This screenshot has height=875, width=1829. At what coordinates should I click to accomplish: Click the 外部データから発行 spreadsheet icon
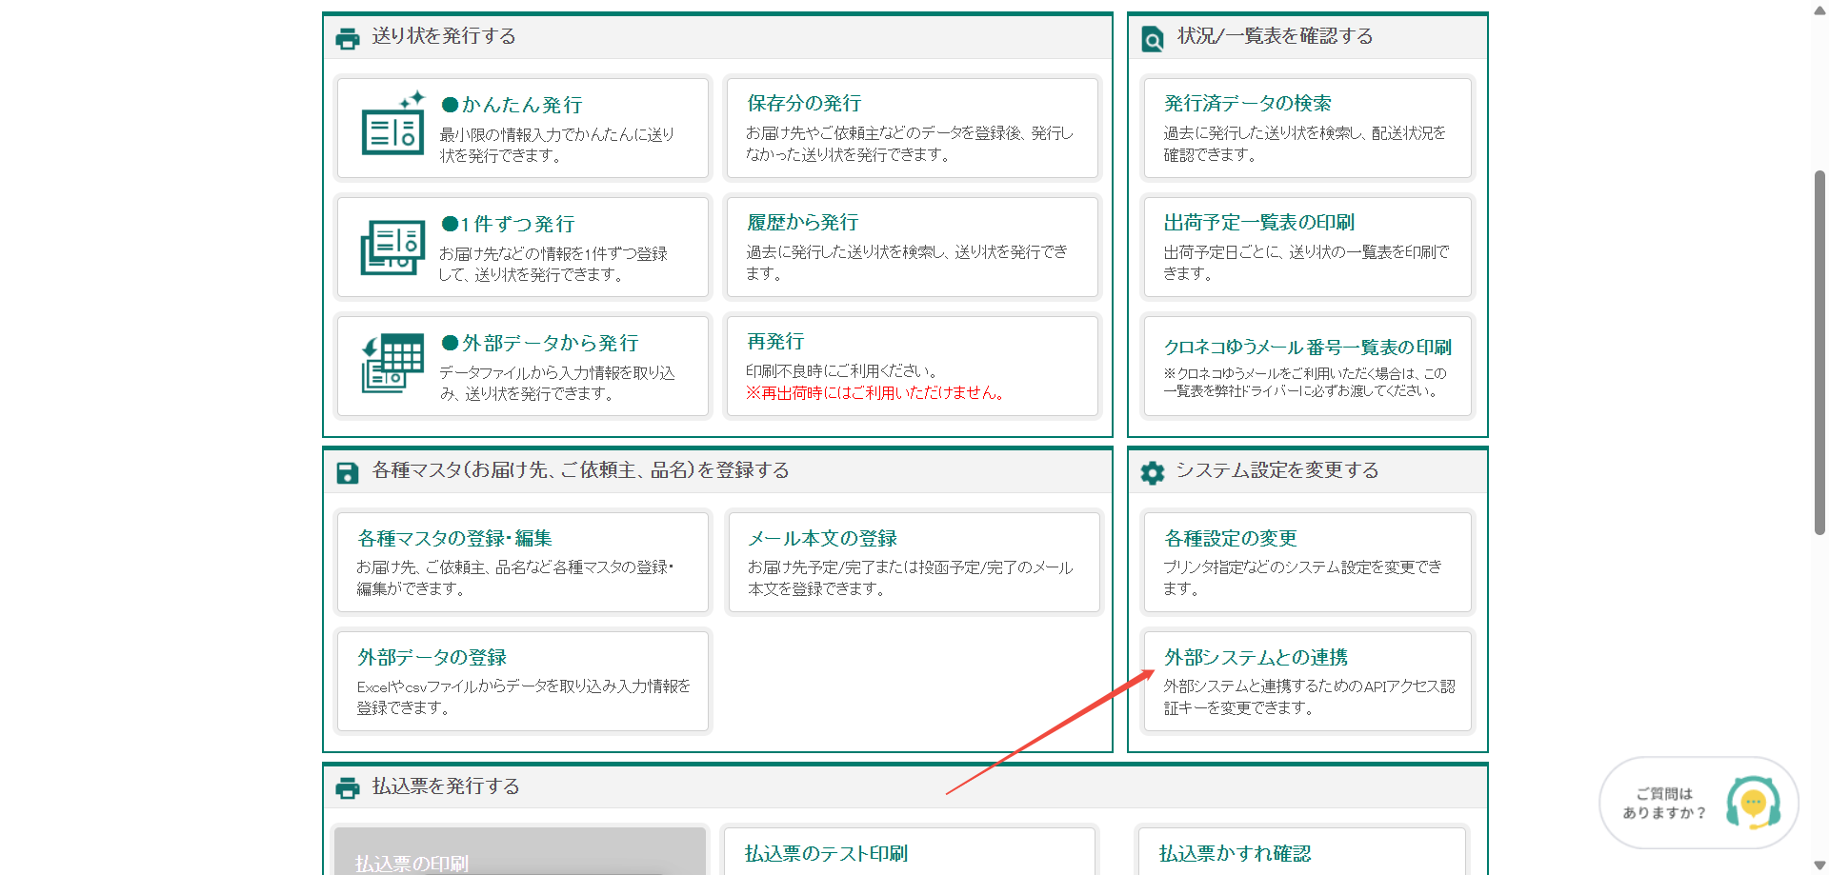point(392,363)
